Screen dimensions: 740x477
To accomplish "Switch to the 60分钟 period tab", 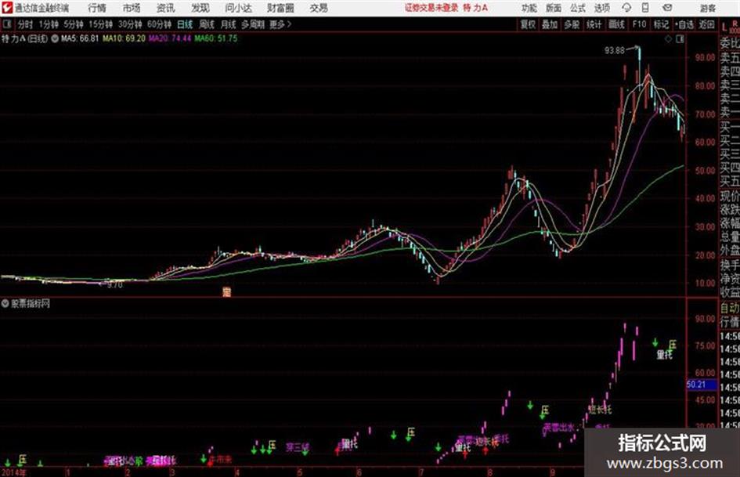I will coord(160,24).
